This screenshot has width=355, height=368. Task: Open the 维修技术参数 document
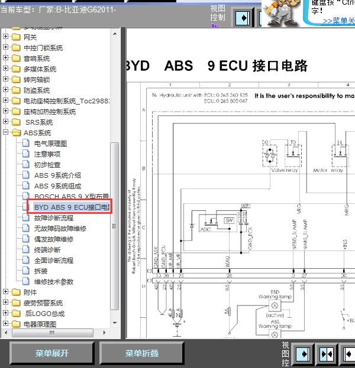[x=54, y=282]
